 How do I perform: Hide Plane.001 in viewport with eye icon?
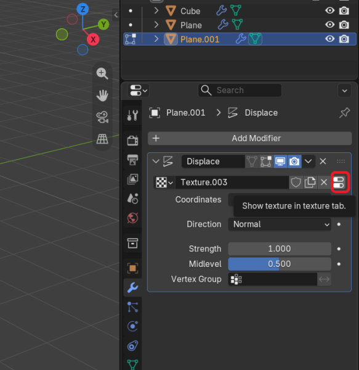coord(330,39)
